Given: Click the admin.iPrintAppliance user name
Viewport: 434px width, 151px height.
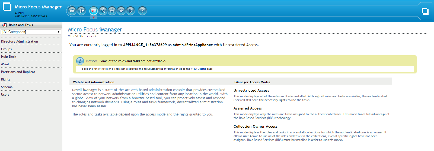Looking at the screenshot, I should 193,45.
